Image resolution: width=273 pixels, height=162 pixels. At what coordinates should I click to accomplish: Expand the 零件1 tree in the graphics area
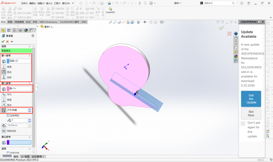pos(38,26)
